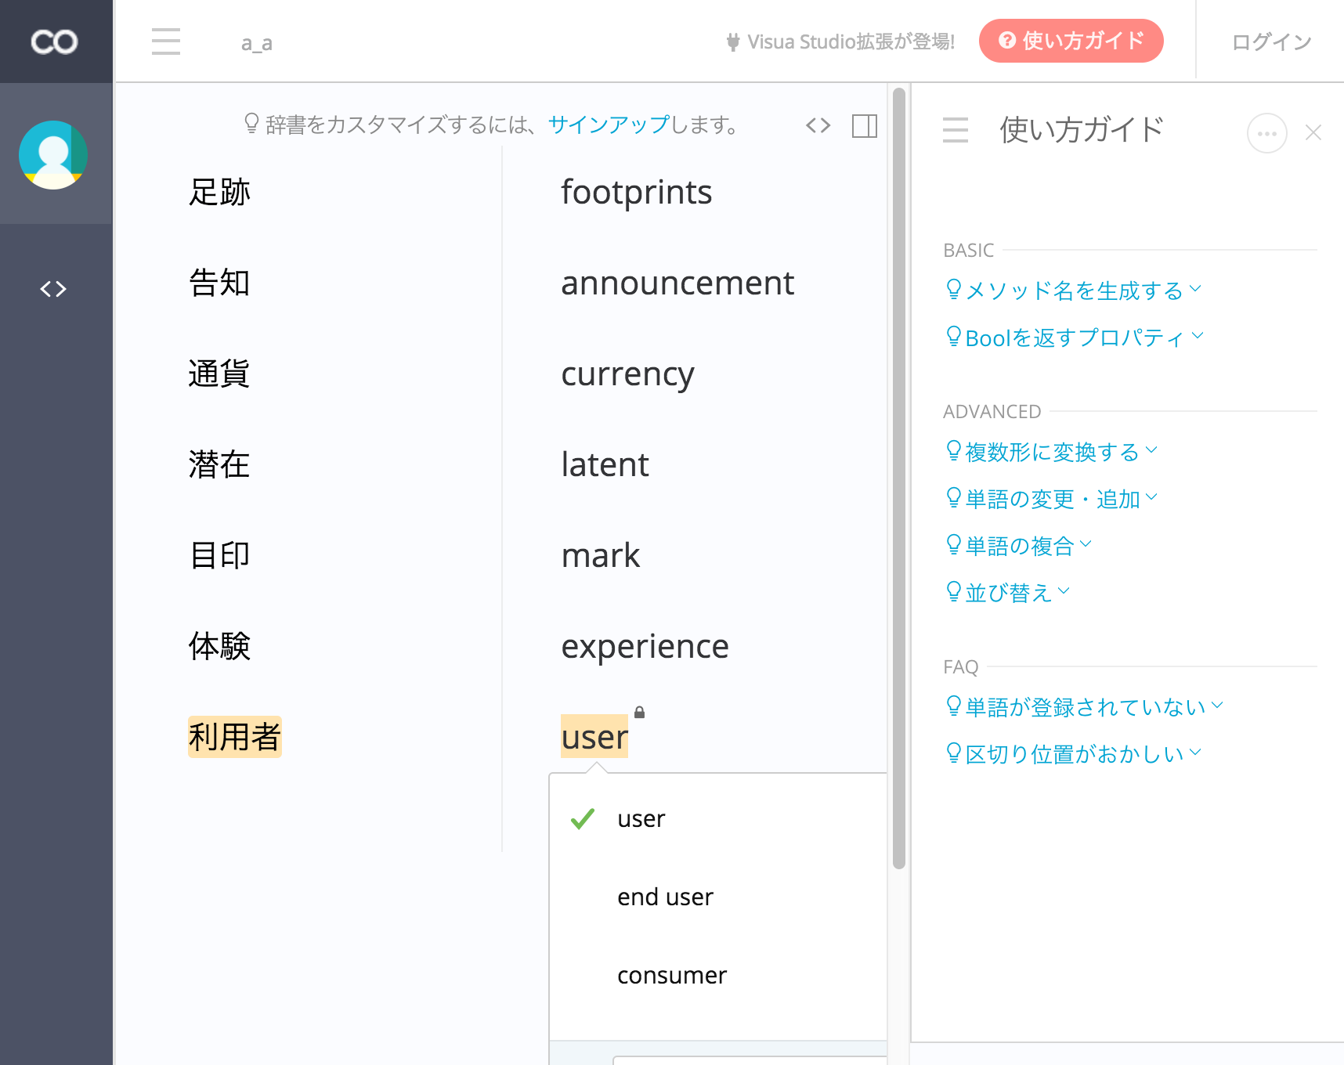Click the lock icon next to user
Screen dimensions: 1344x1065
coord(639,713)
